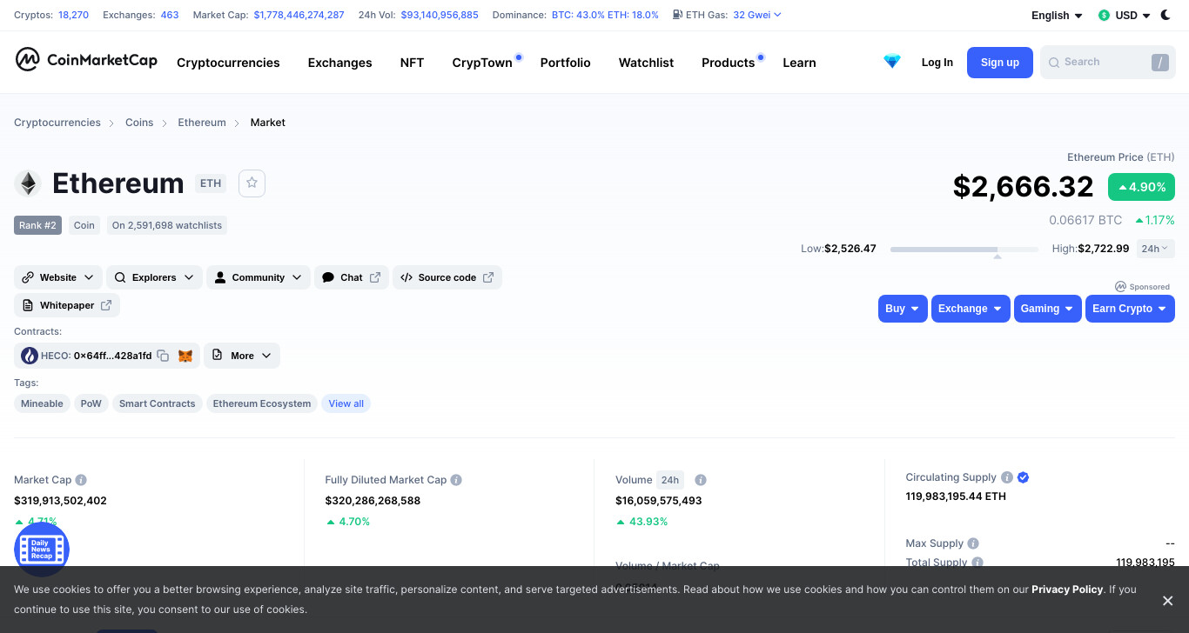The image size is (1189, 633).
Task: Expand the Explorers dropdown
Action: (155, 277)
